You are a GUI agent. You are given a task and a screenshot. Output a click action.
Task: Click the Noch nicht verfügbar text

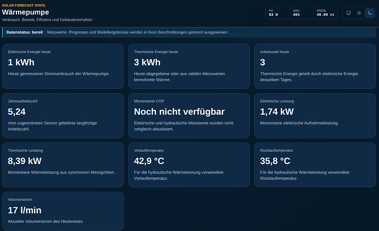pyautogui.click(x=180, y=111)
